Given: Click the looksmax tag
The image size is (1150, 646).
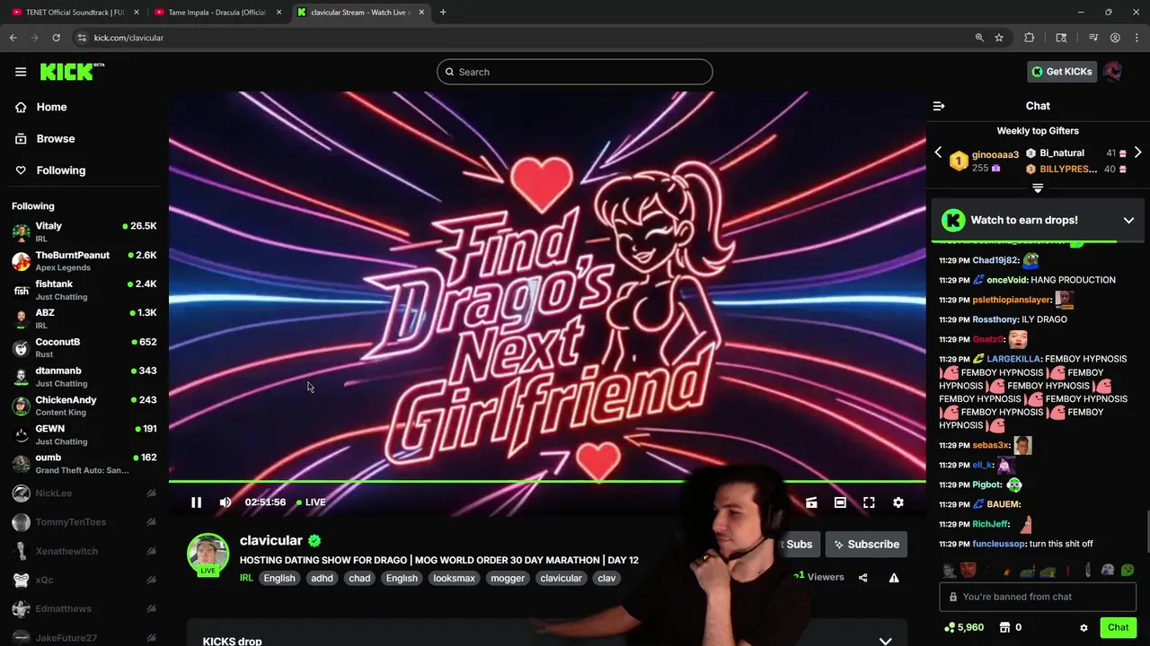Looking at the screenshot, I should [454, 579].
